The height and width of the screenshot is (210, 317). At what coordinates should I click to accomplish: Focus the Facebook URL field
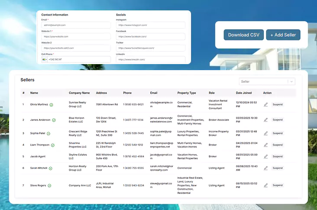(151, 36)
